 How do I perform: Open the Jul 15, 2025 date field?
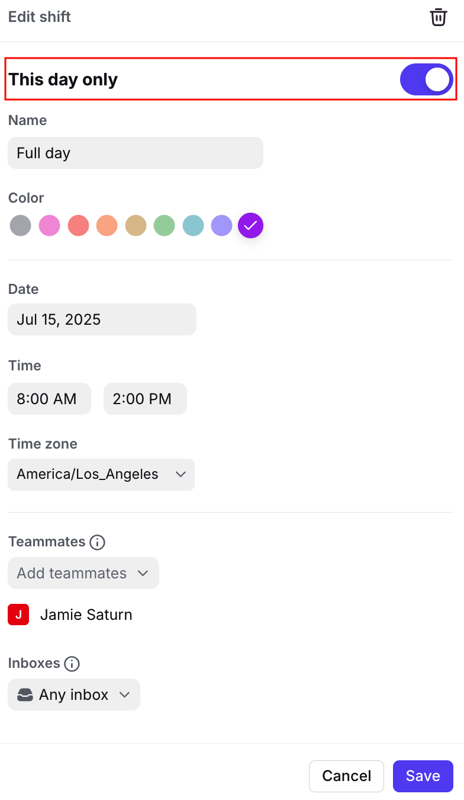point(102,319)
